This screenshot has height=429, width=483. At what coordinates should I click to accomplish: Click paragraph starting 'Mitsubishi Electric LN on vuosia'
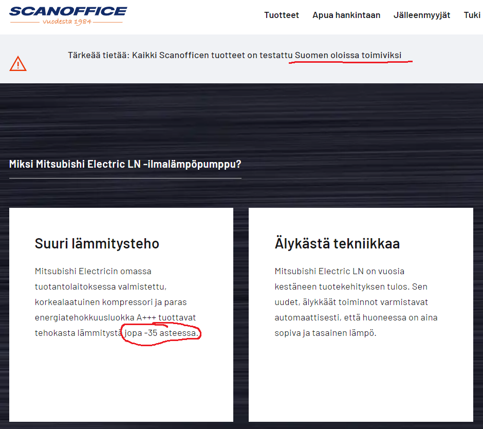(356, 302)
